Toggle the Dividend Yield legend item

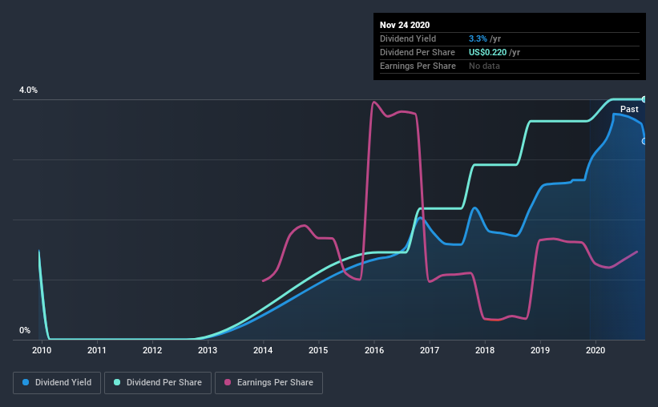click(x=57, y=383)
